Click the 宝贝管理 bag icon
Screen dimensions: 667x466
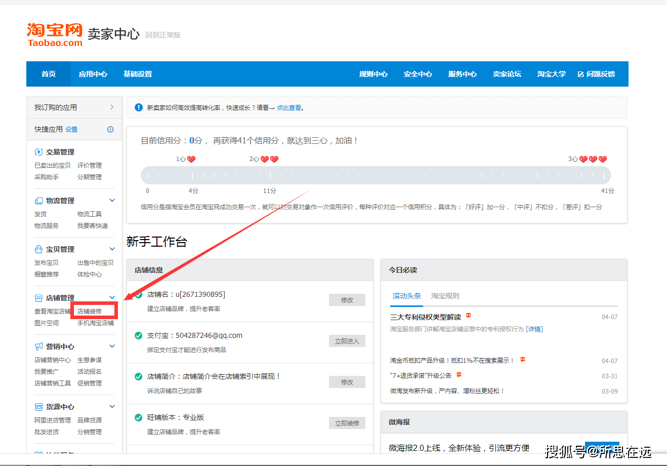[x=38, y=249]
